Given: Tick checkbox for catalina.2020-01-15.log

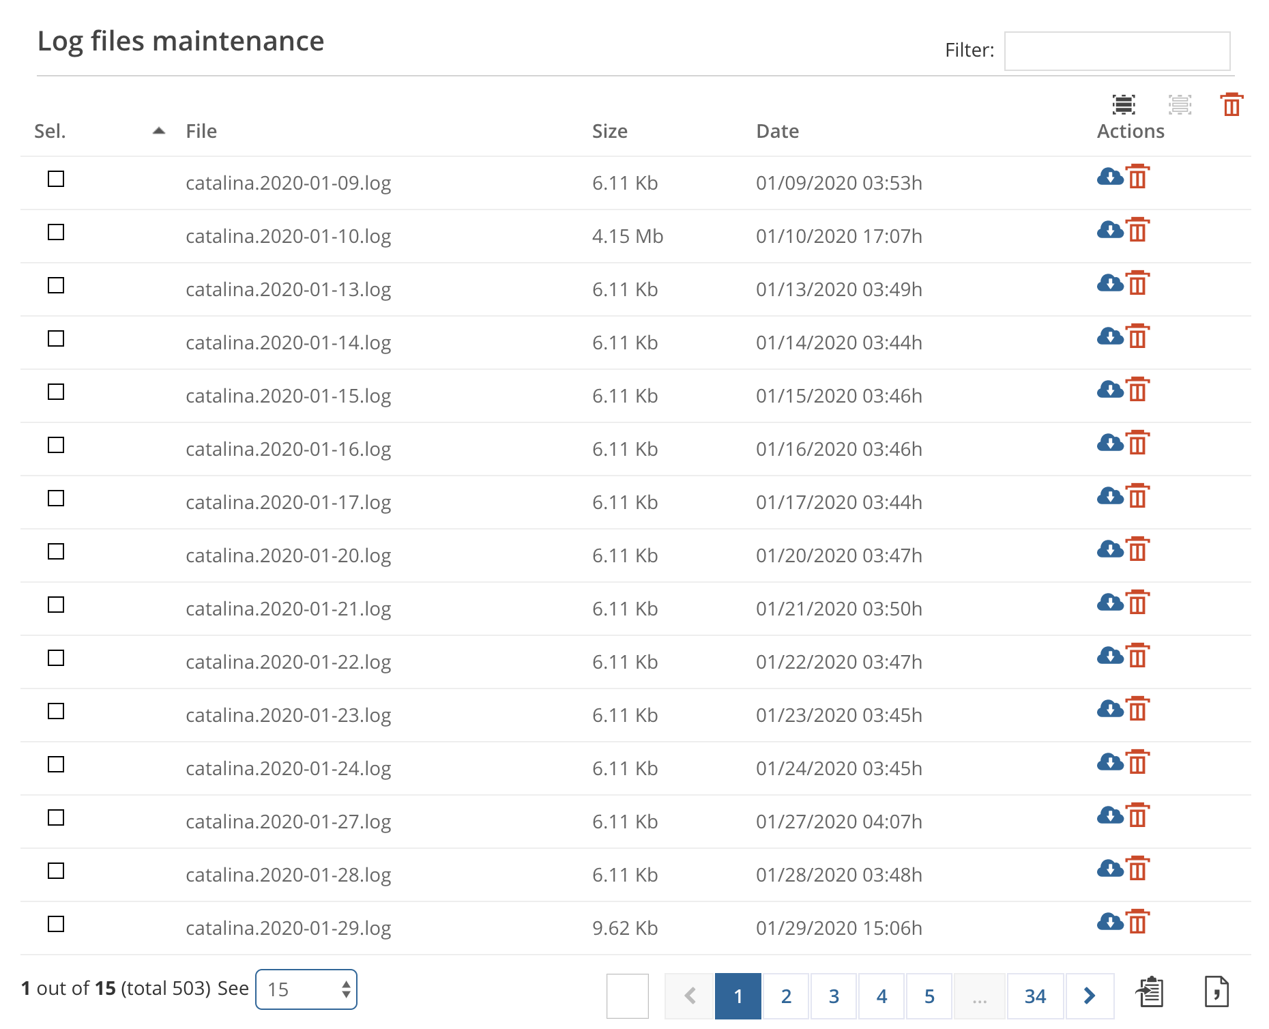Looking at the screenshot, I should 56,392.
